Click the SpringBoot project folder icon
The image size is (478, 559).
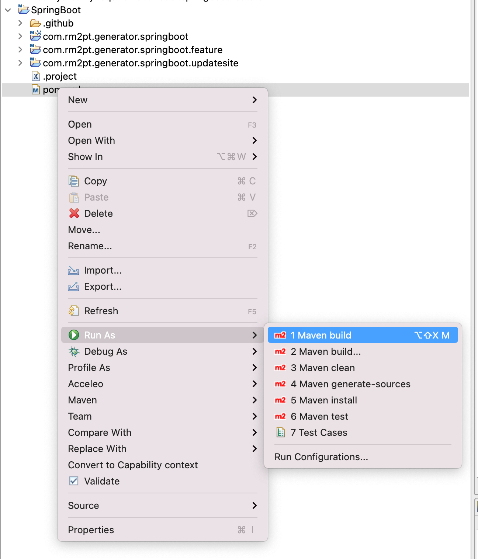24,9
